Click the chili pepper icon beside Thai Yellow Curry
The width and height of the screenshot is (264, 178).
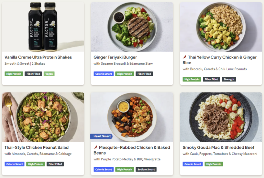tap(184, 57)
